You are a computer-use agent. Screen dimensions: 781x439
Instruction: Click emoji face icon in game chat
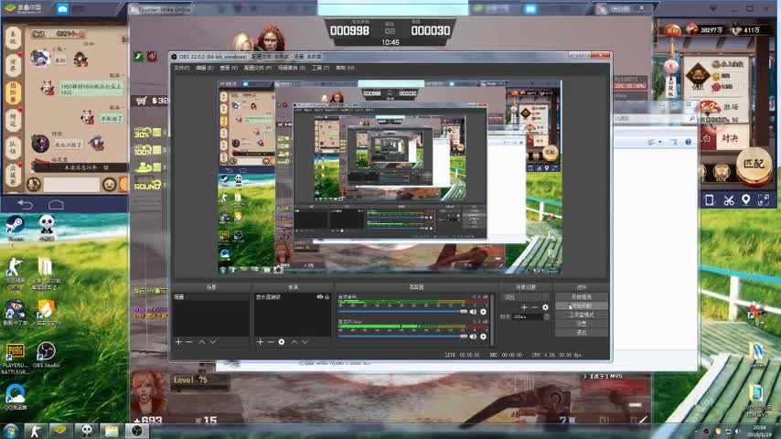109,185
